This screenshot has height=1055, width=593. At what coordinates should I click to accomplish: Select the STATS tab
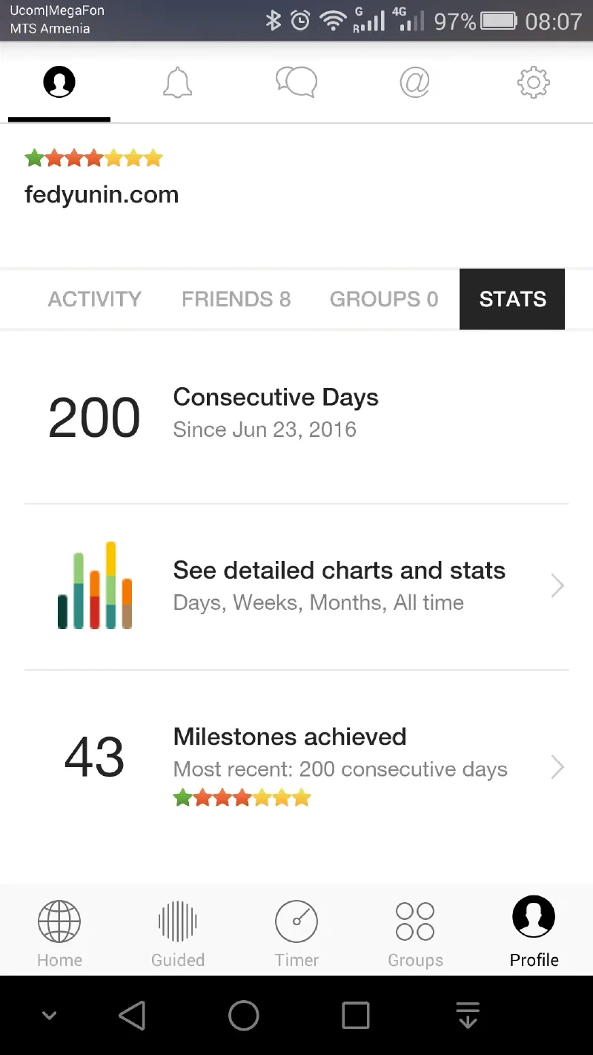click(512, 299)
